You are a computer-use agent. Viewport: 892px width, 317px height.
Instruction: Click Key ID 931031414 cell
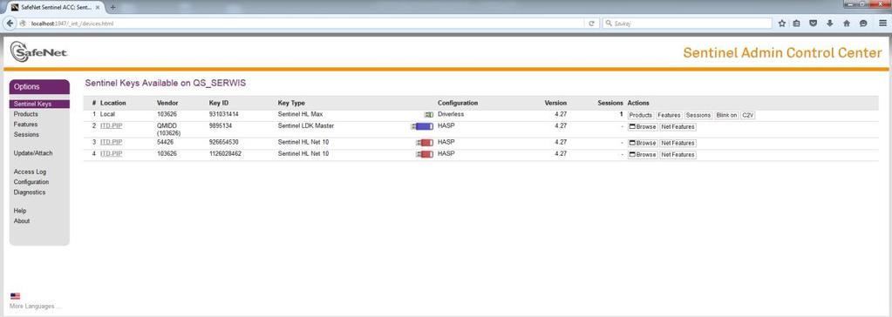(223, 114)
